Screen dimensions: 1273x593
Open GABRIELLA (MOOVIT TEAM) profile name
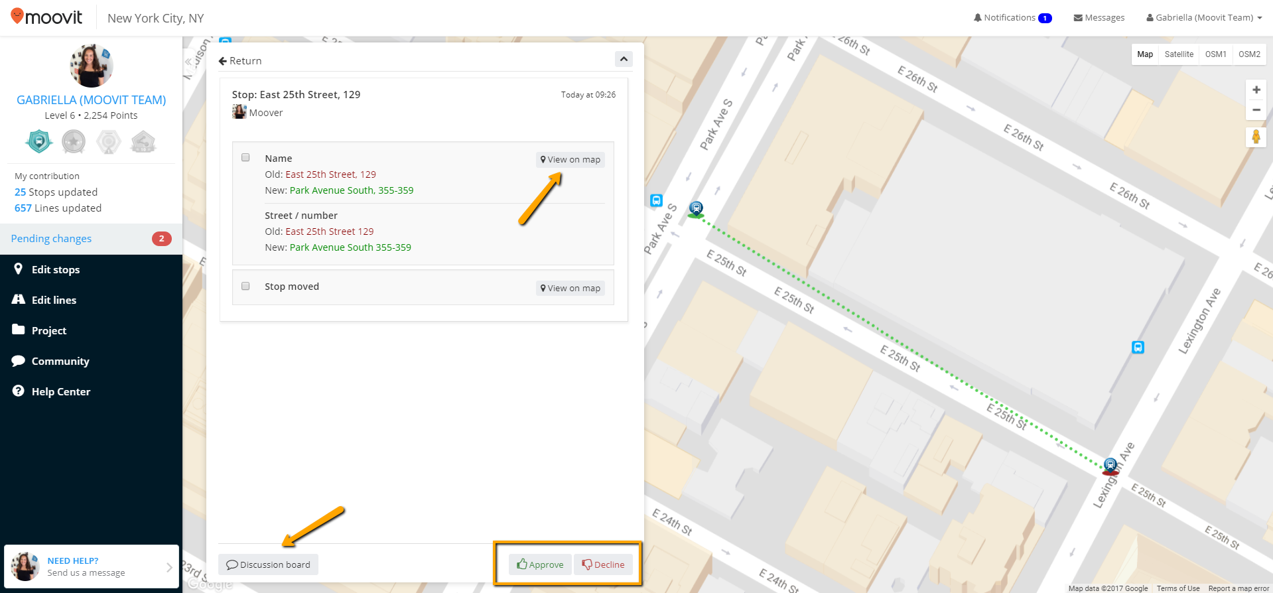tap(92, 100)
